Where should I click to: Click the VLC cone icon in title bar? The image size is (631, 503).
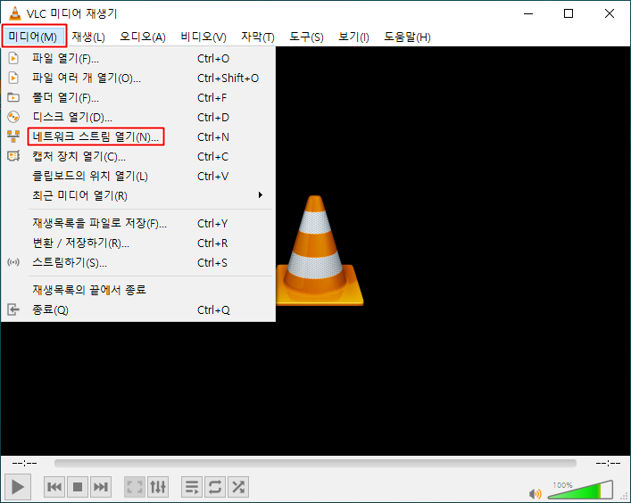pos(14,13)
